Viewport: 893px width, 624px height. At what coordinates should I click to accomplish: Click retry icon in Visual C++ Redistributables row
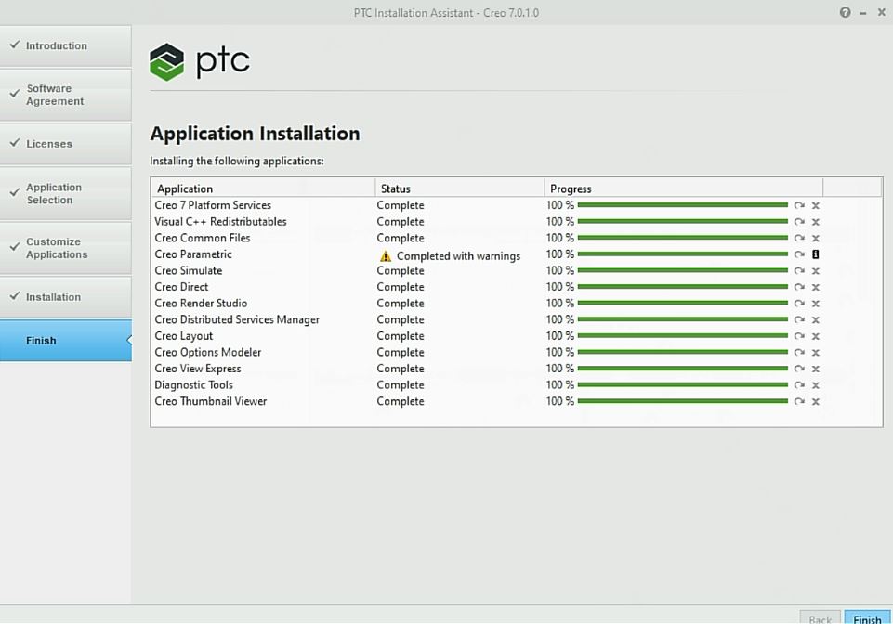pos(799,222)
